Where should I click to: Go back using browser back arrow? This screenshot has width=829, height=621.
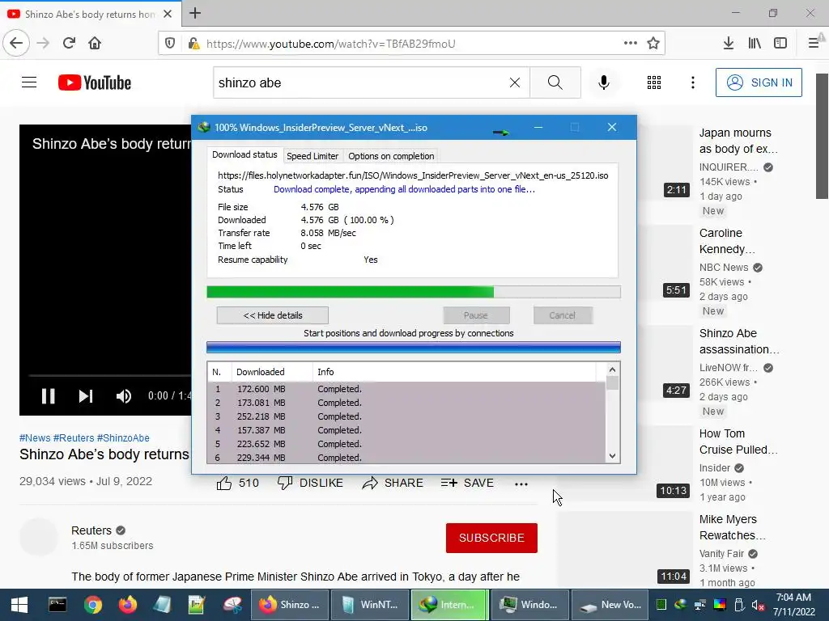tap(16, 43)
